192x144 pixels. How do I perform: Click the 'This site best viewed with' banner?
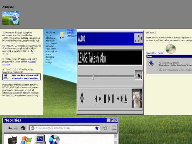tap(22, 77)
